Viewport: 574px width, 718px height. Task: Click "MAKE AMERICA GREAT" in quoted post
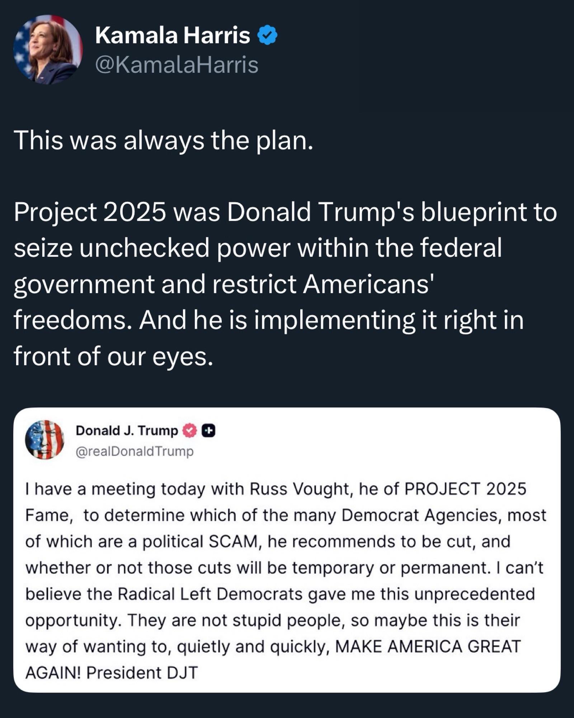click(x=428, y=647)
